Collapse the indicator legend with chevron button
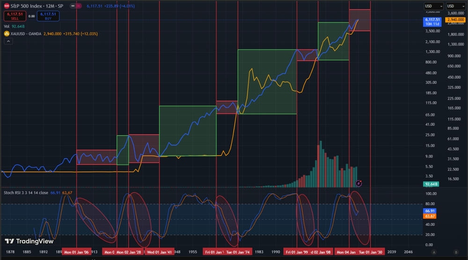This screenshot has width=468, height=260. point(7,42)
